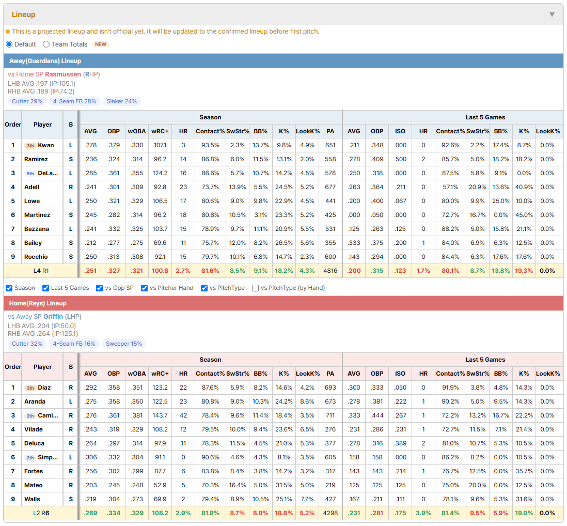Screen dimensions: 567x526
Task: Uncheck the vs PitchType checkbox
Action: pyautogui.click(x=204, y=288)
